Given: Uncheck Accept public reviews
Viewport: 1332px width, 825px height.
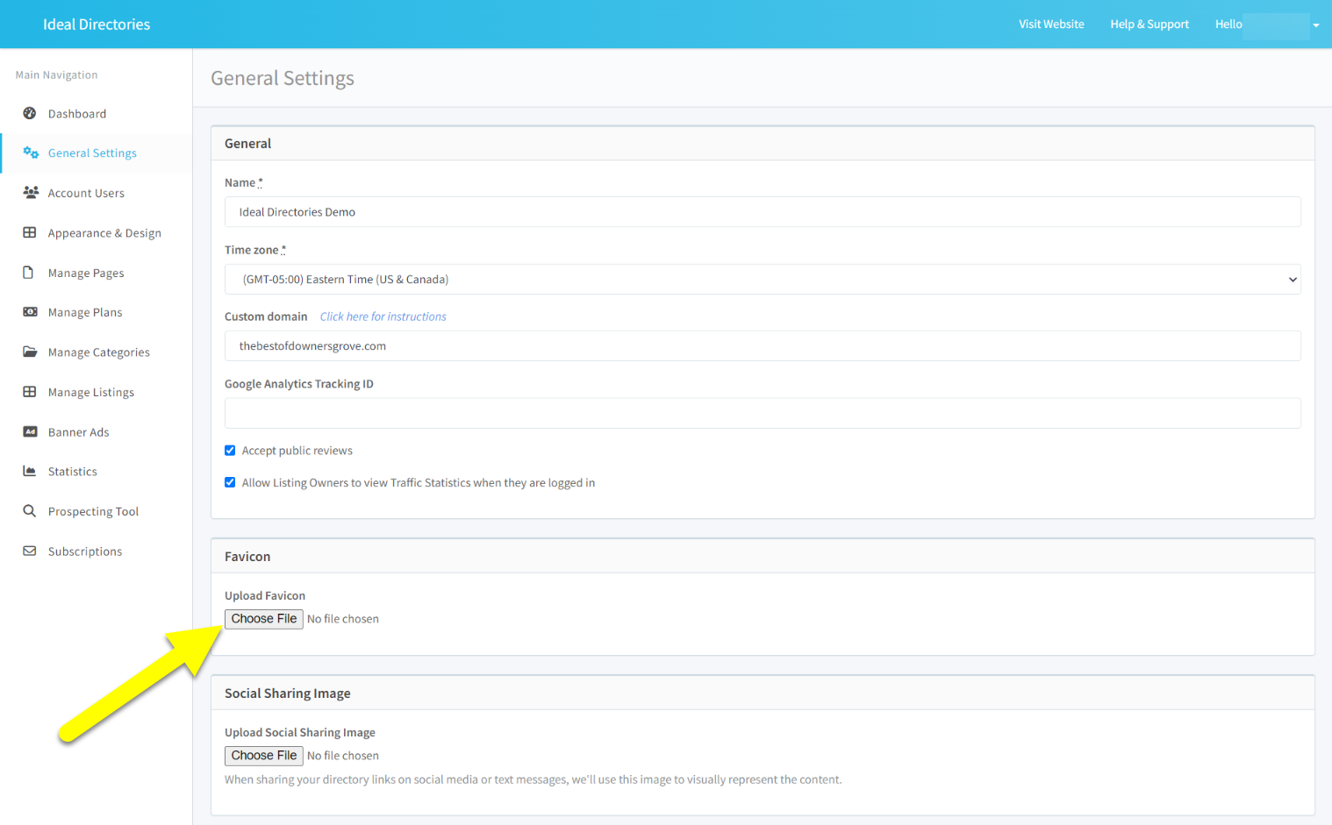Looking at the screenshot, I should click(x=230, y=451).
